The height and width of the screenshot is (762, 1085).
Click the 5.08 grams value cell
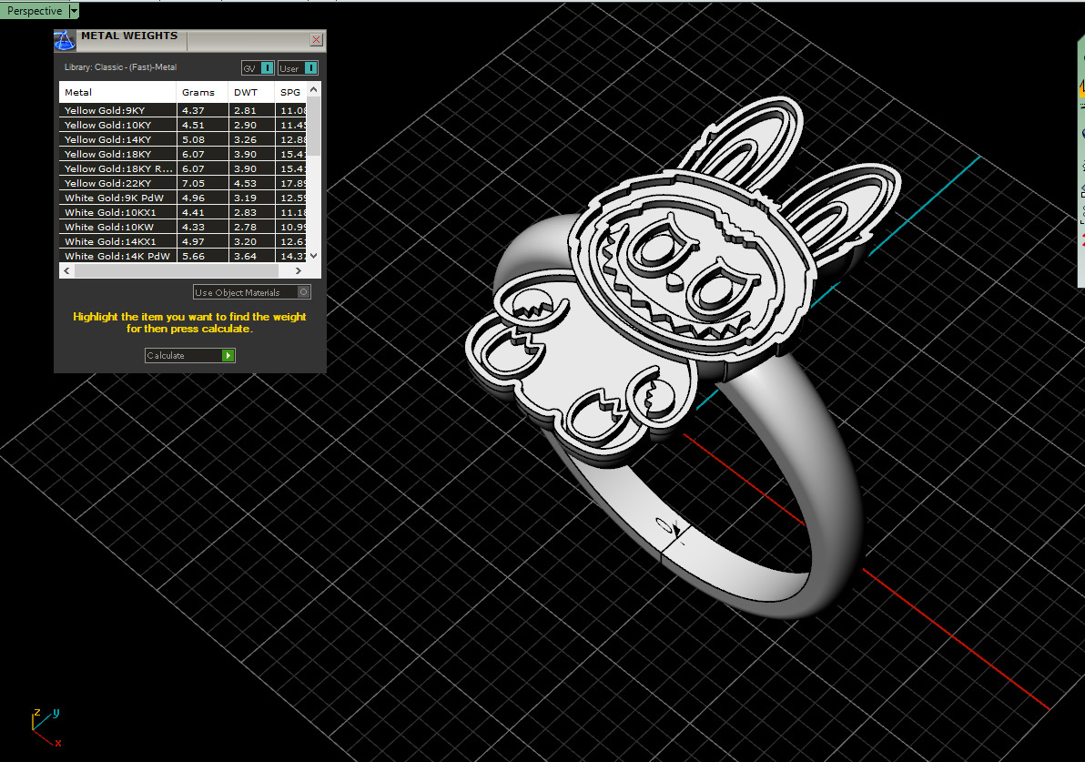click(x=202, y=139)
